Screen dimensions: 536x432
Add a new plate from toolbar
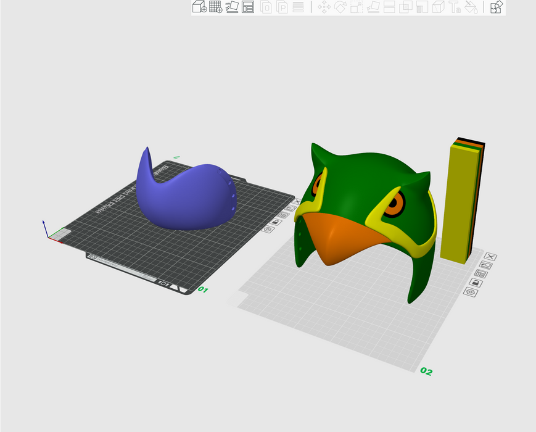click(x=215, y=7)
